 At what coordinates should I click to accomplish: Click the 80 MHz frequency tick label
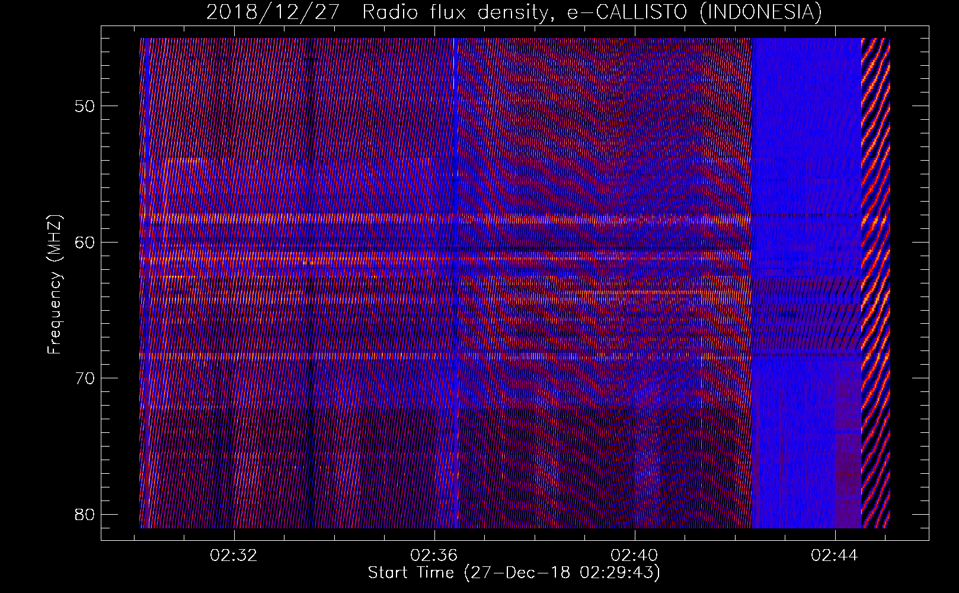[x=84, y=514]
